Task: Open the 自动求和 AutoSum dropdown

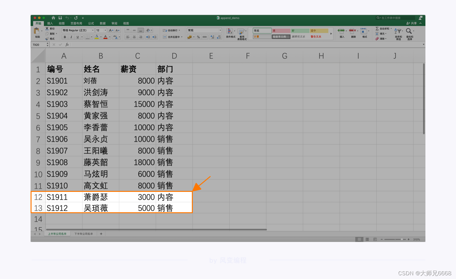Action: click(x=391, y=28)
